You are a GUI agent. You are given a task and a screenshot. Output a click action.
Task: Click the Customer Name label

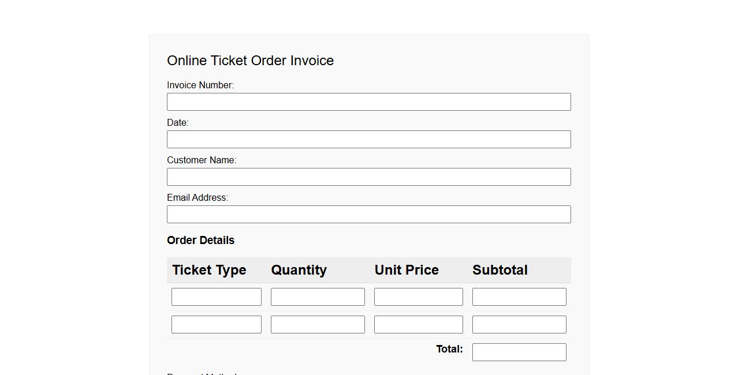coord(202,160)
